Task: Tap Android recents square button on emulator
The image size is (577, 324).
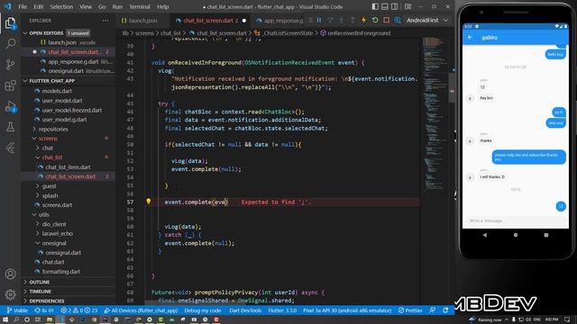Action: coord(546,235)
